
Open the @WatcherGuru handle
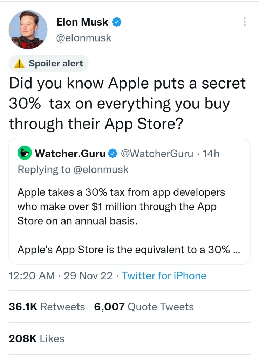(157, 153)
